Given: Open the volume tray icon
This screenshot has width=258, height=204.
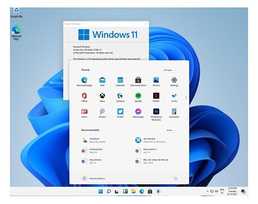Looking at the screenshot, I should 216,192.
